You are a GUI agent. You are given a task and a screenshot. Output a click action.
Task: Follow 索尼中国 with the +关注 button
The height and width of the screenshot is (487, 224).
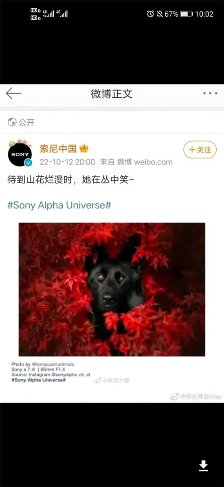[200, 150]
